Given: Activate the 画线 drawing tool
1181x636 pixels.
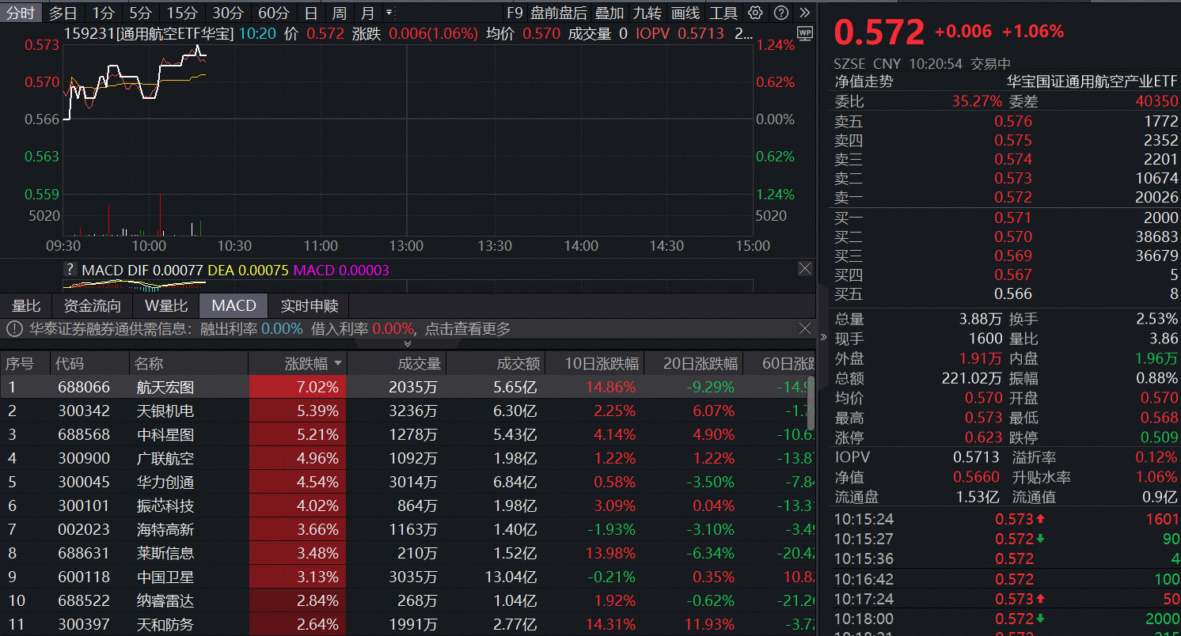Looking at the screenshot, I should (685, 13).
